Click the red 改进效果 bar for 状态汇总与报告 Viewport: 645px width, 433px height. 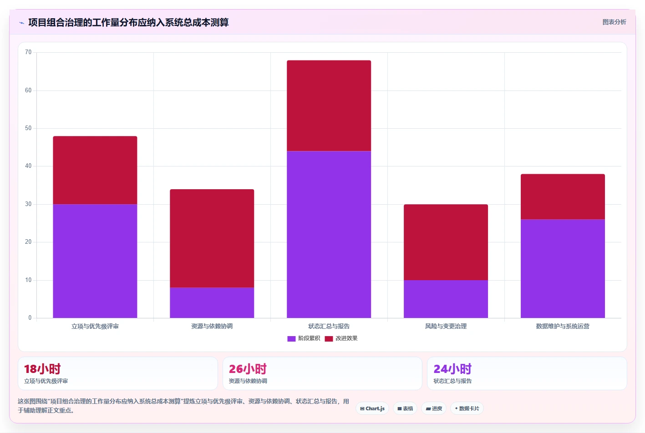click(x=329, y=106)
